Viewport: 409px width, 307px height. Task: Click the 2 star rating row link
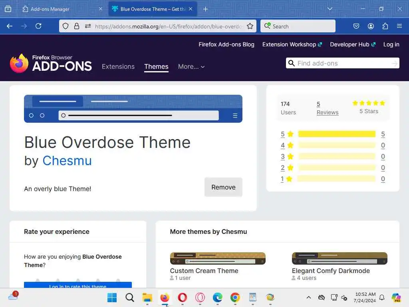click(282, 167)
